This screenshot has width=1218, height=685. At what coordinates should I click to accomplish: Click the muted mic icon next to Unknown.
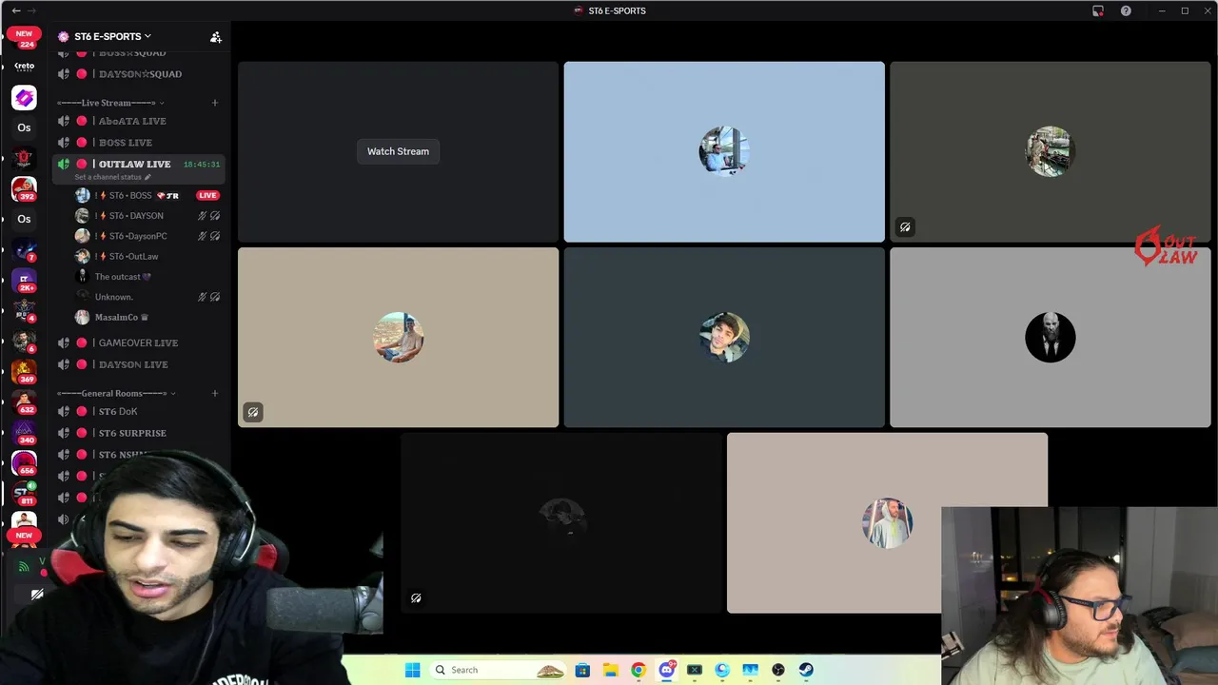pos(202,297)
